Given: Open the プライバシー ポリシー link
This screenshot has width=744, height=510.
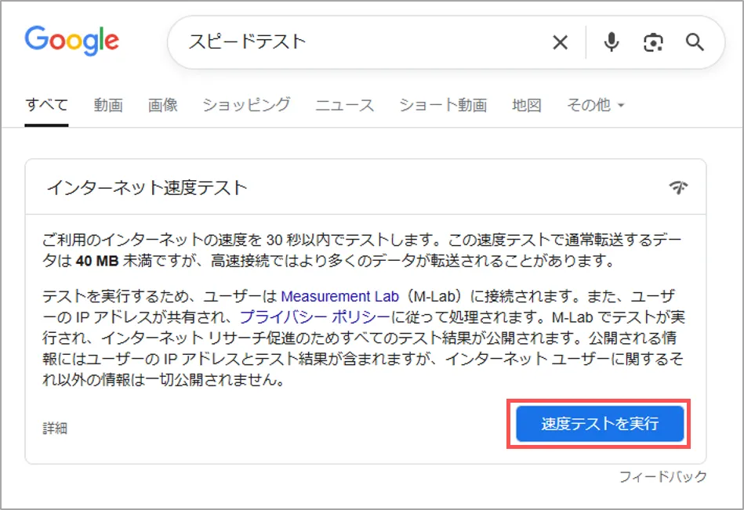Looking at the screenshot, I should (x=314, y=317).
